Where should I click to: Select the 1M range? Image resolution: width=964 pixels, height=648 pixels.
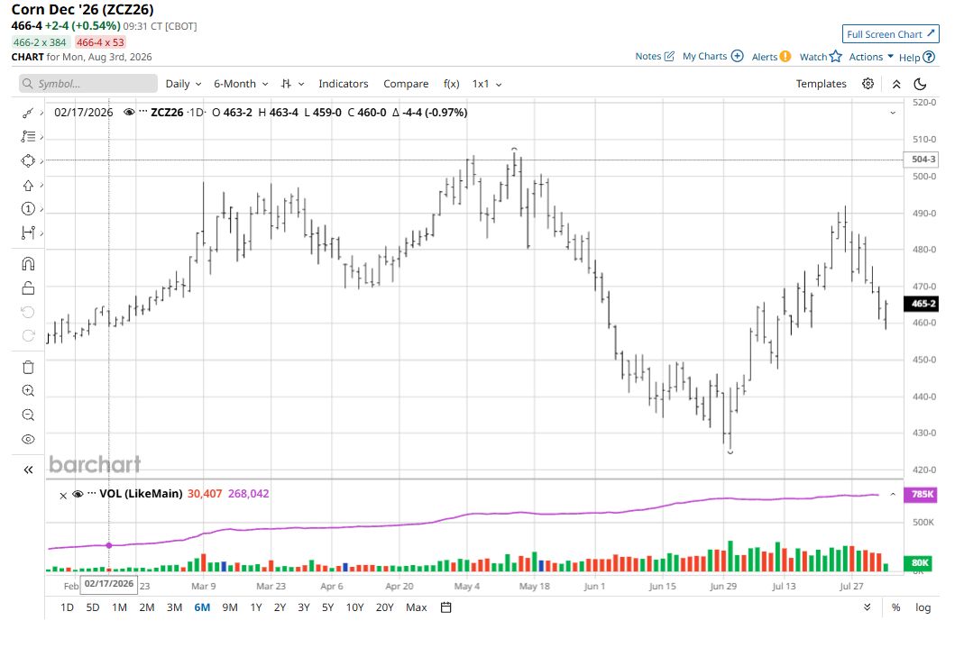coord(119,607)
